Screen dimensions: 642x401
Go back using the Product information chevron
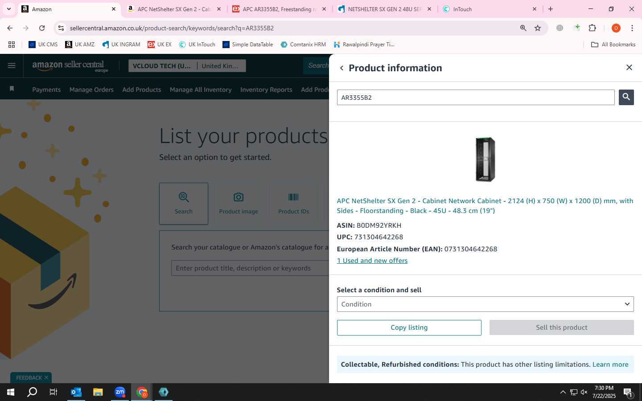[342, 68]
